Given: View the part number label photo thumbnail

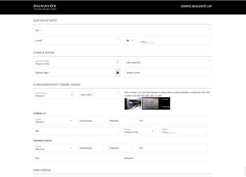Looking at the screenshot, I should point(156,103).
